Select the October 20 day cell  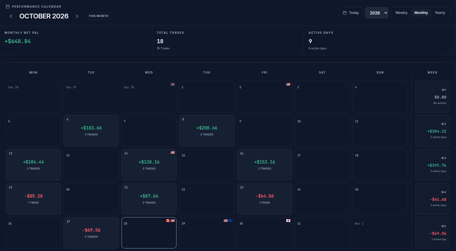pyautogui.click(x=91, y=199)
